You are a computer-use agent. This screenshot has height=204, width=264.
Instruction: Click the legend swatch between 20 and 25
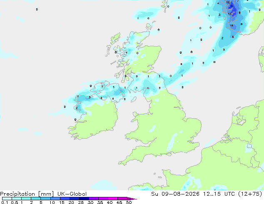(75, 199)
